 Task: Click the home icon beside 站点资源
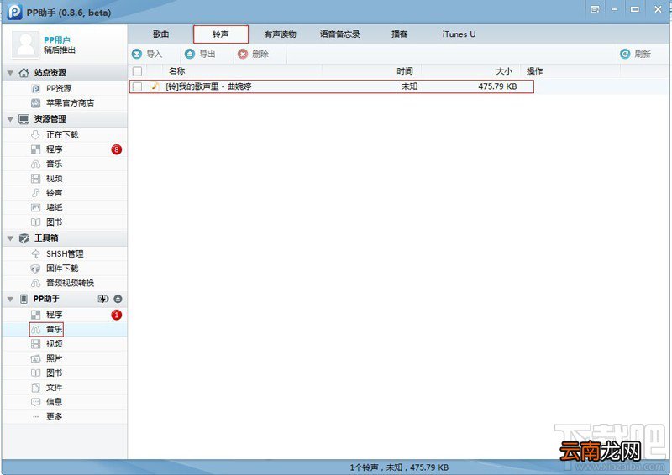(x=24, y=72)
